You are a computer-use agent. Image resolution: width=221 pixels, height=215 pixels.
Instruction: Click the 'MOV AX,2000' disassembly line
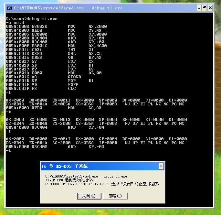[x=56, y=27]
